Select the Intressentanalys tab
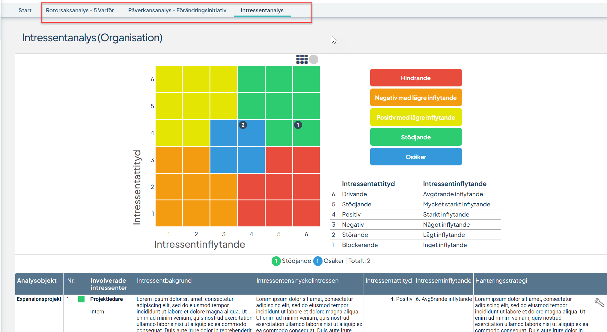Viewport: 607px width, 332px height. click(262, 10)
